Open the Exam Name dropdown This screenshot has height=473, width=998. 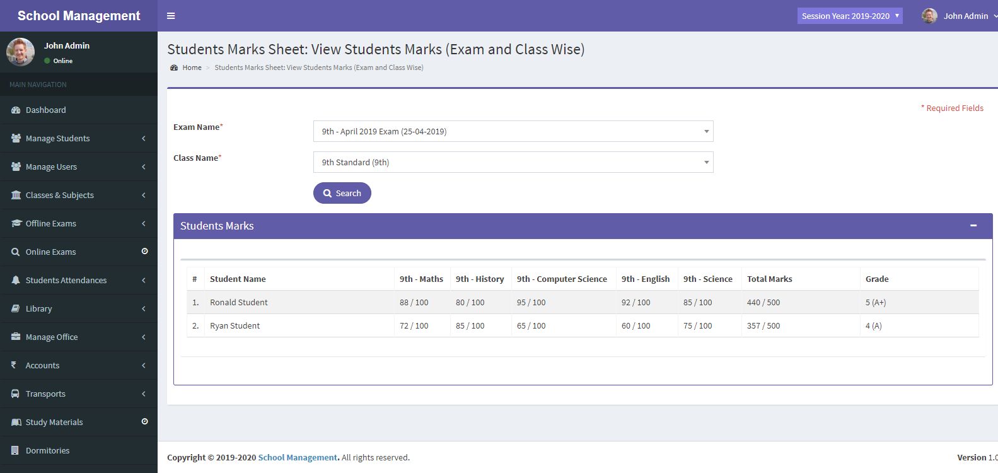point(513,131)
